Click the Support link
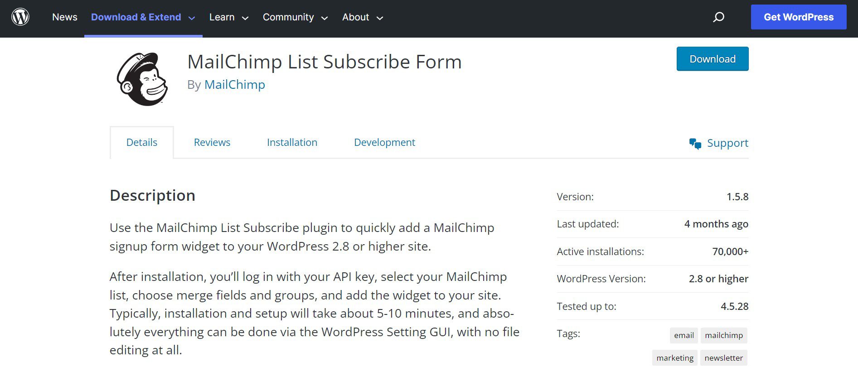Image resolution: width=858 pixels, height=372 pixels. [x=727, y=143]
